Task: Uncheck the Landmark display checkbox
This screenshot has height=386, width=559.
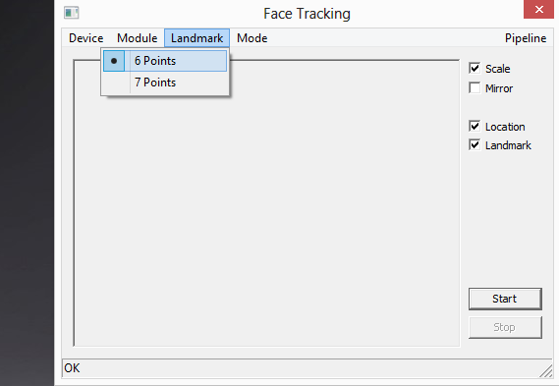Action: (475, 145)
